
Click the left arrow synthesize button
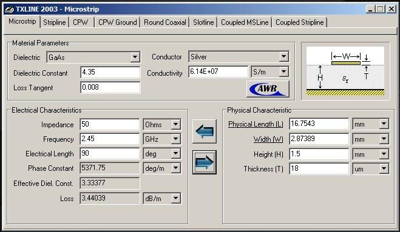(x=205, y=131)
